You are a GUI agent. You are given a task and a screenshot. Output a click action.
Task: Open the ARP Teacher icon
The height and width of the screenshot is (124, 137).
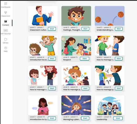point(6,30)
